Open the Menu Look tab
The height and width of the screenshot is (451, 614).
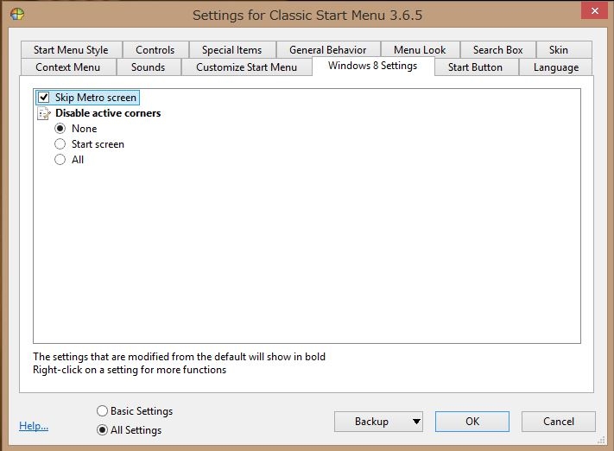(x=421, y=50)
